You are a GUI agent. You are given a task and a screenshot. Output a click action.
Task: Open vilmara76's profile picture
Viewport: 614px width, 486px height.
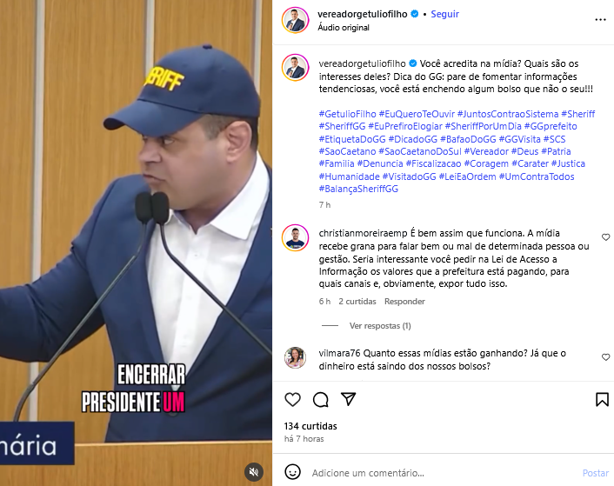tap(295, 357)
